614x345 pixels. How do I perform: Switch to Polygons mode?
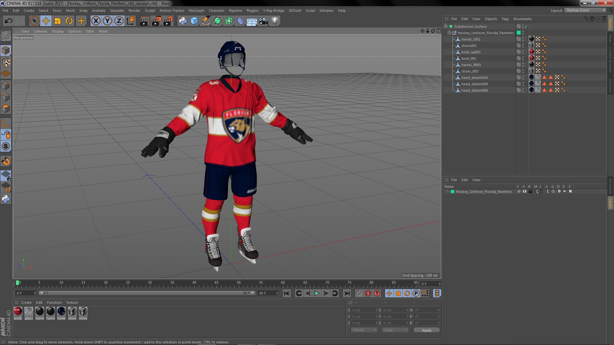[6, 109]
